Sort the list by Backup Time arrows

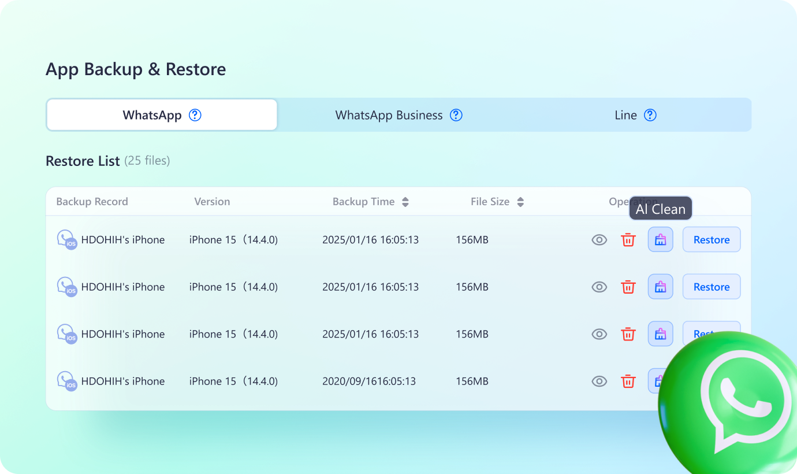405,202
